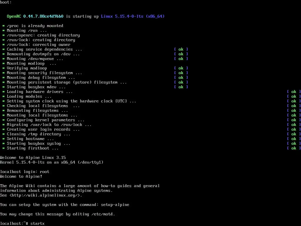Click the ok status for Loading hardware drivers
301x226 pixels.
pos(294,92)
